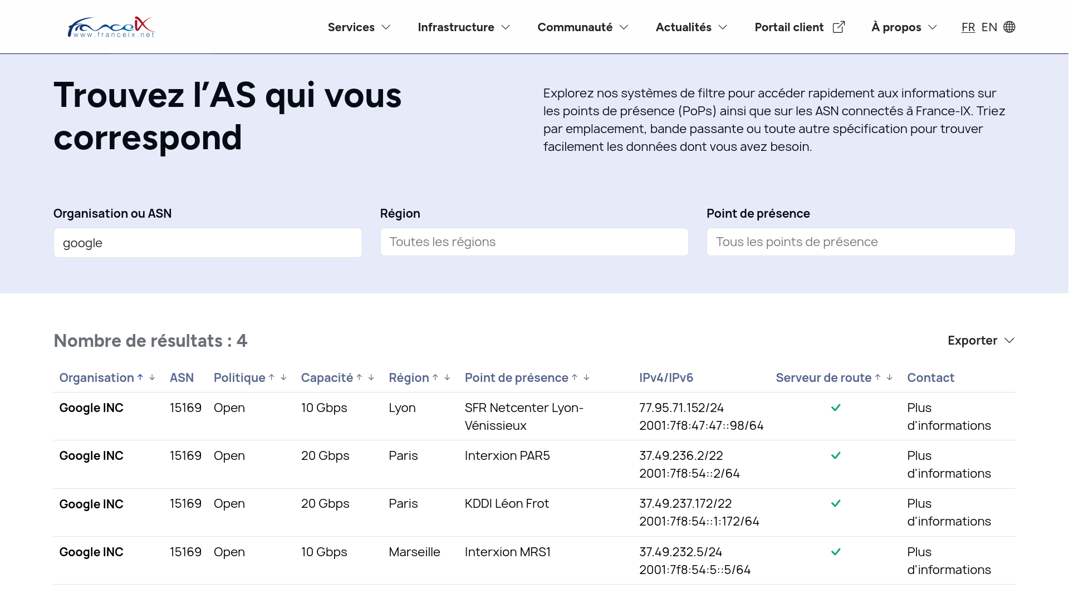Expand Services chevron
This screenshot has width=1069, height=613.
[x=386, y=27]
